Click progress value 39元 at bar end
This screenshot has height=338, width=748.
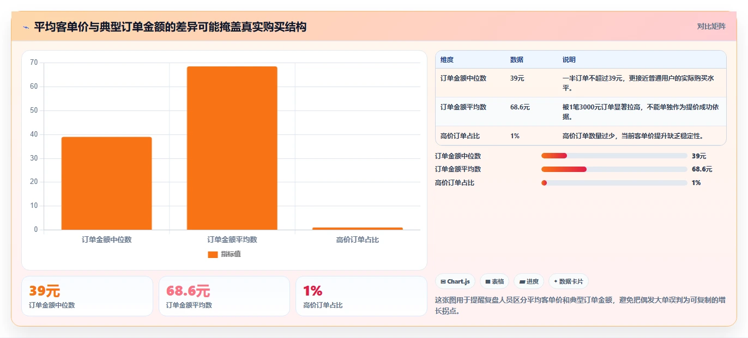699,156
